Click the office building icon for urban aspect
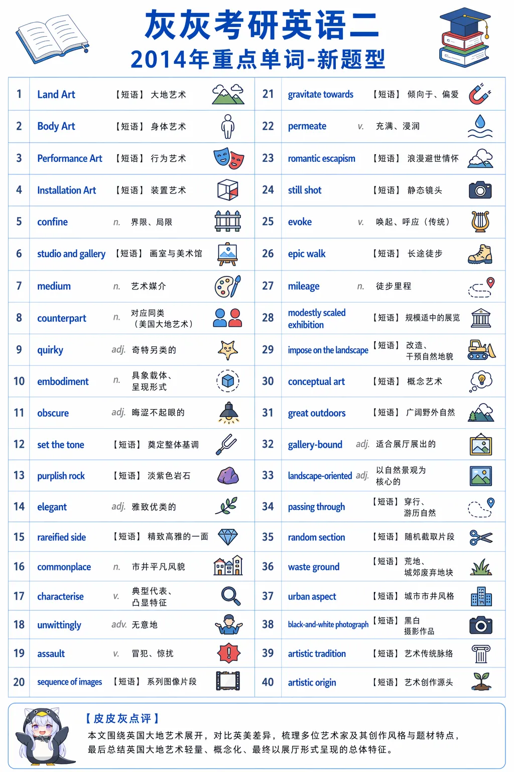This screenshot has width=514, height=772. [481, 596]
